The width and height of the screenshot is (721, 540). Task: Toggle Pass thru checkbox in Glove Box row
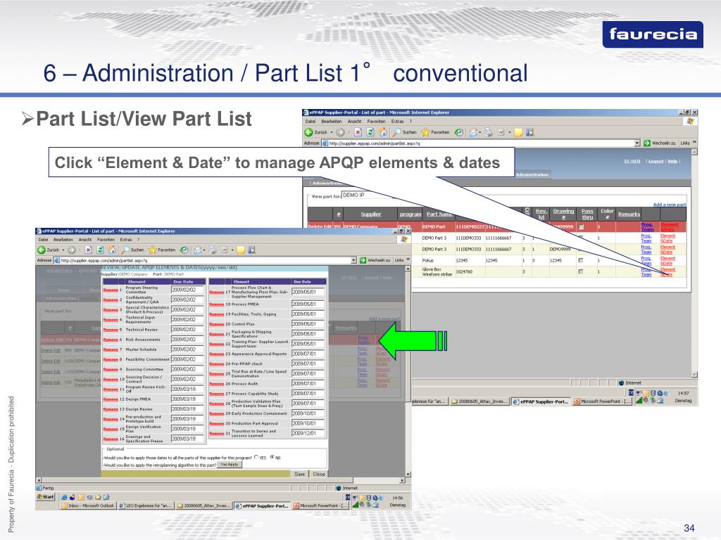click(x=581, y=271)
